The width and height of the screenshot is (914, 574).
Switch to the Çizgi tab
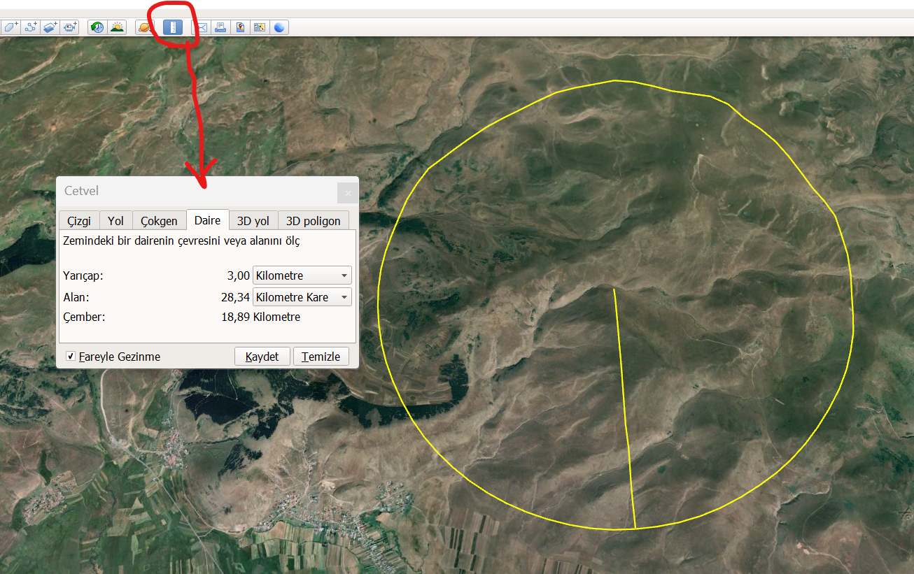pyautogui.click(x=79, y=221)
